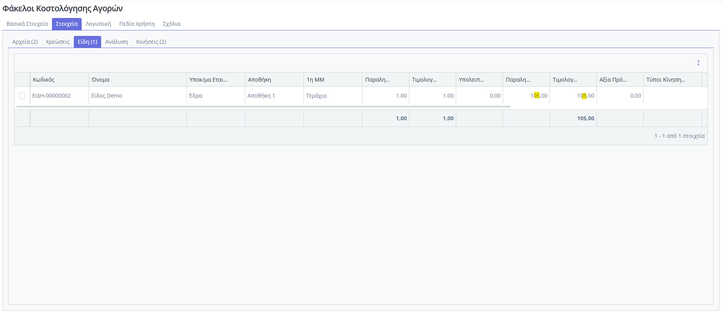Tick the checkbox for row ΕΙΔΗ-00000002

(22, 96)
